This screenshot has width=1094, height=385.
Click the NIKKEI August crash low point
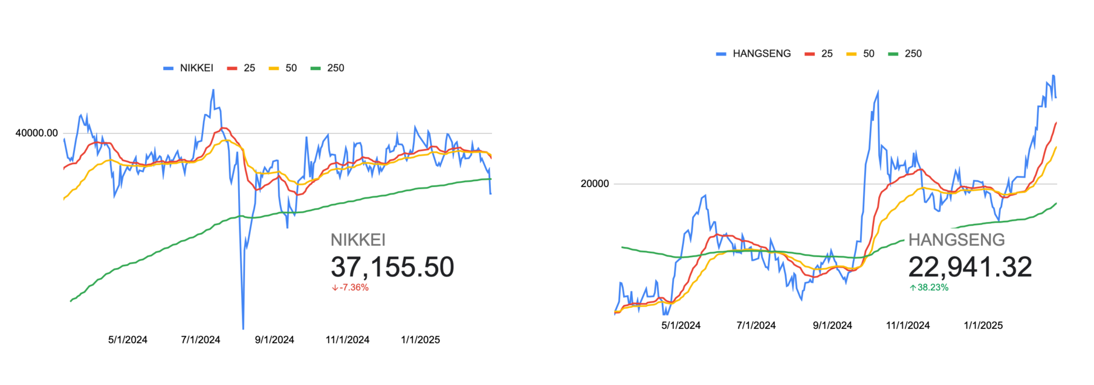[x=243, y=328]
